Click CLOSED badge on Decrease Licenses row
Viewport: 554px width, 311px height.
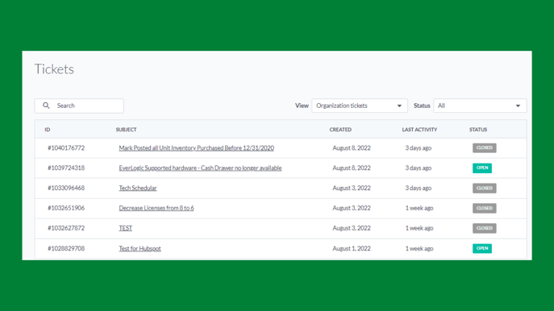(x=485, y=209)
